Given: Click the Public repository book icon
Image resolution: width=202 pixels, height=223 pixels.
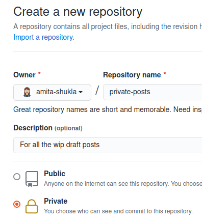Looking at the screenshot, I should coord(32,179).
